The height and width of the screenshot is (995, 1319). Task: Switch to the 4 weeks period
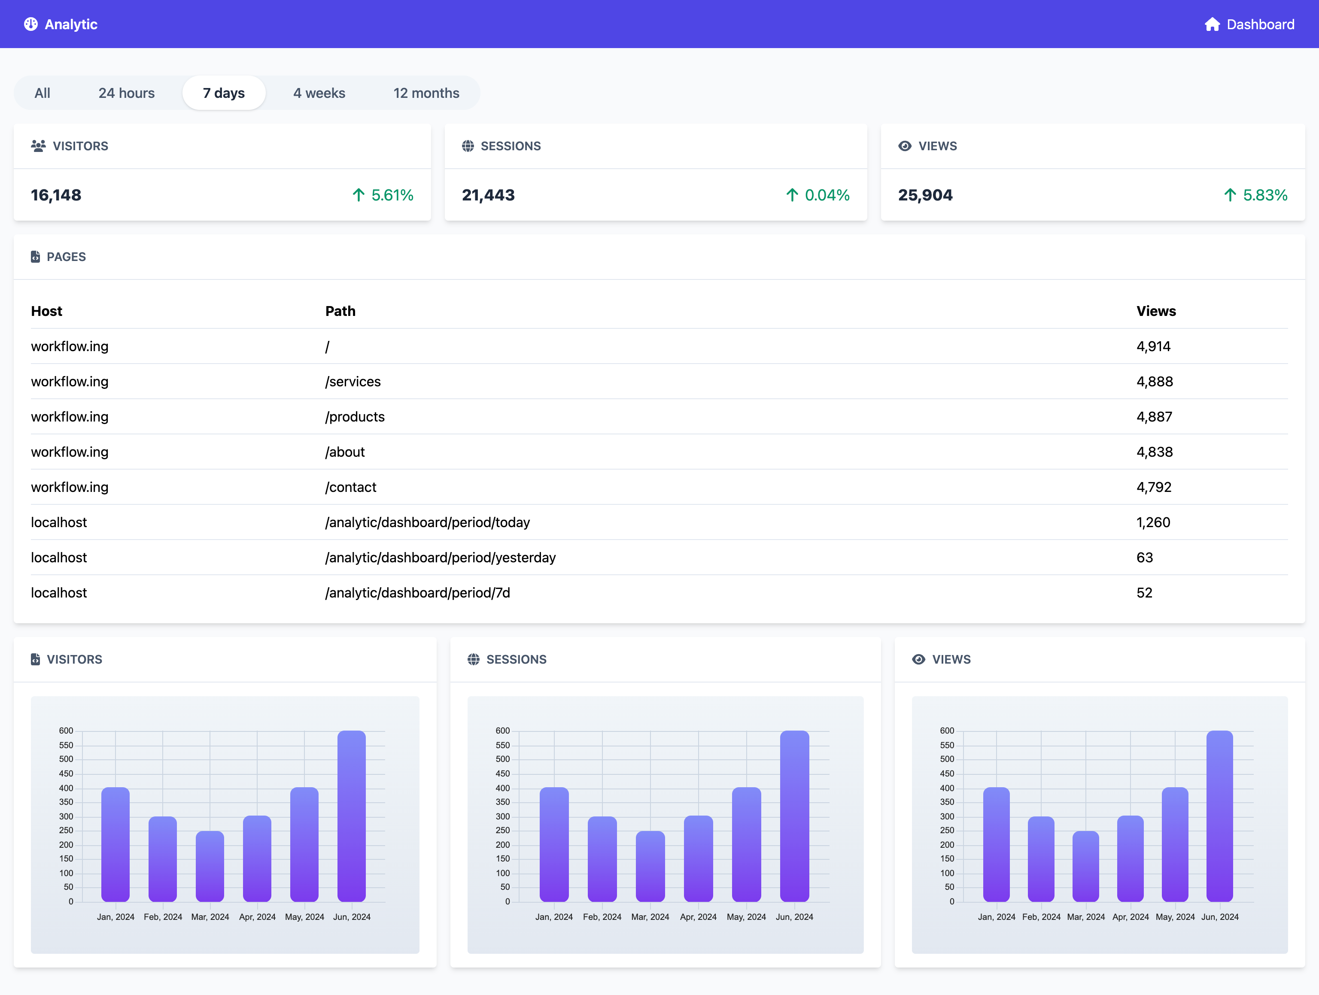(319, 93)
